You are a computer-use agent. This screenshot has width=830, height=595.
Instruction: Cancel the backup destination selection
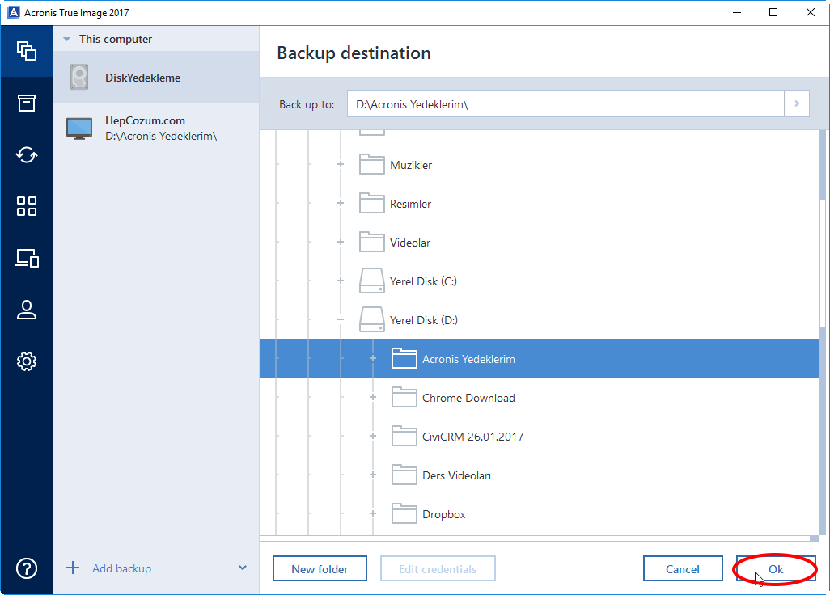pyautogui.click(x=683, y=568)
